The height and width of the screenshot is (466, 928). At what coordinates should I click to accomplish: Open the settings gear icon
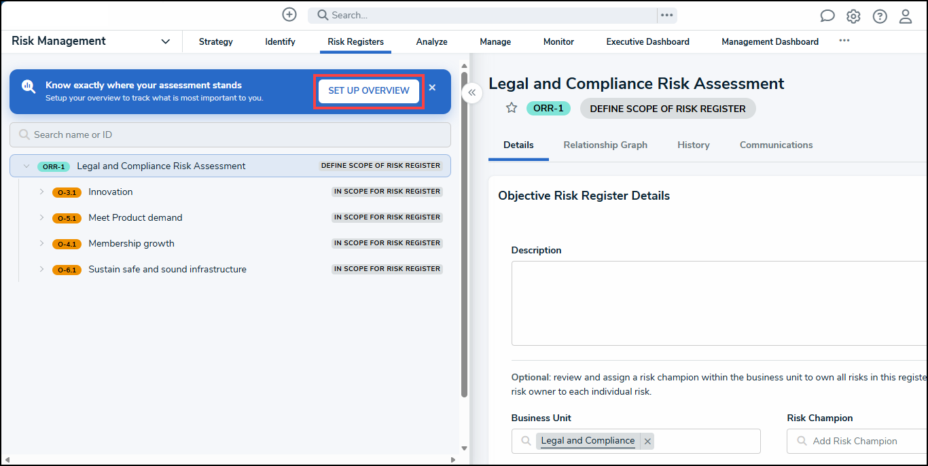pyautogui.click(x=853, y=16)
